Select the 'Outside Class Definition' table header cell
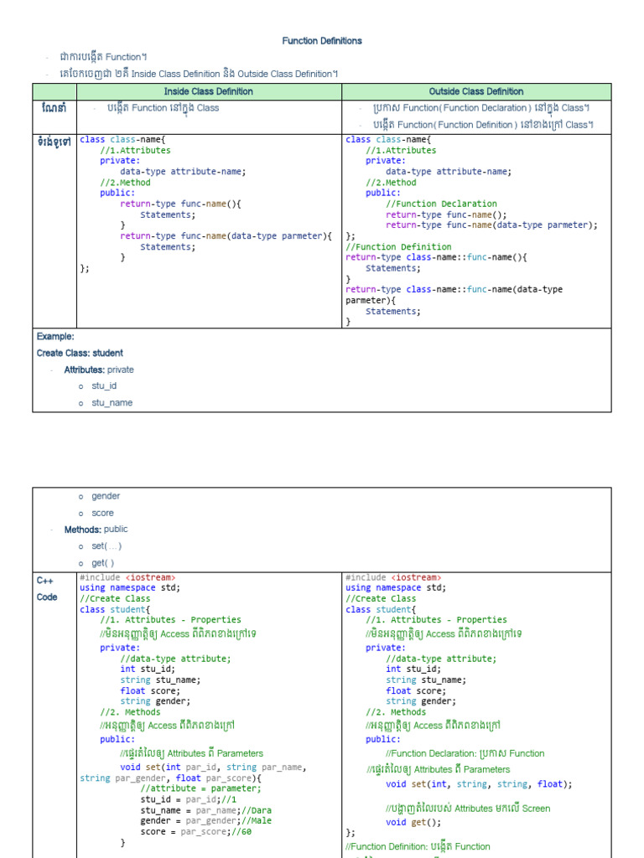The width and height of the screenshot is (644, 858). (x=476, y=91)
